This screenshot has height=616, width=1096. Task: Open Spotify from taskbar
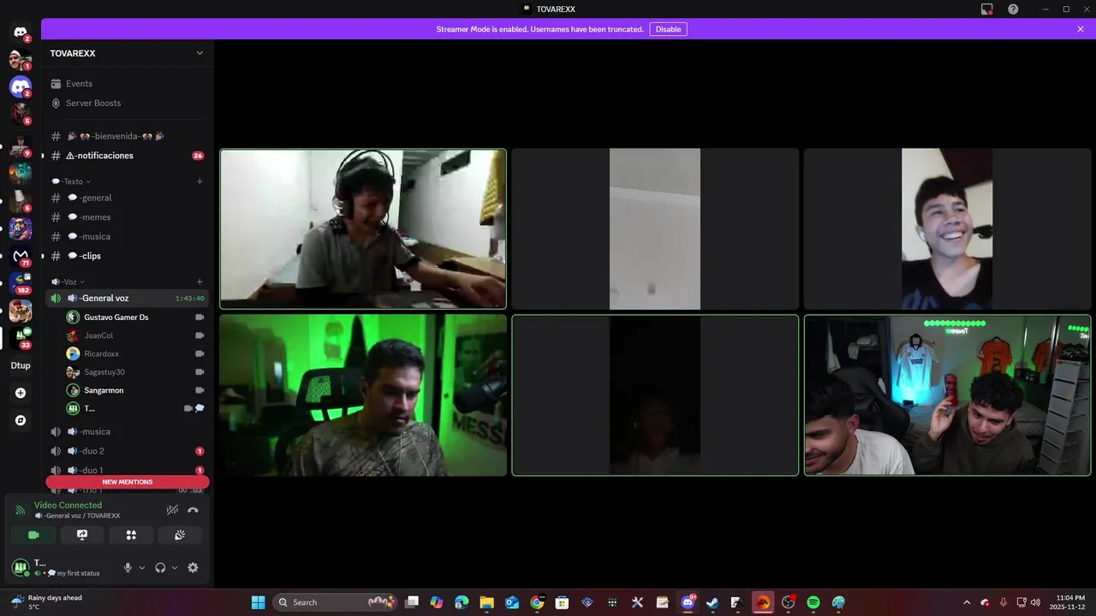click(813, 602)
